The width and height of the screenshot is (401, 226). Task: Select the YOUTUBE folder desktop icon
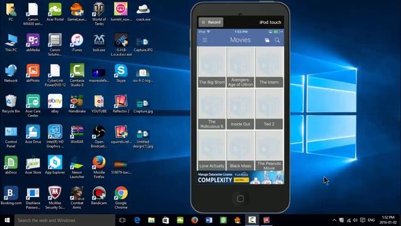coord(99,104)
